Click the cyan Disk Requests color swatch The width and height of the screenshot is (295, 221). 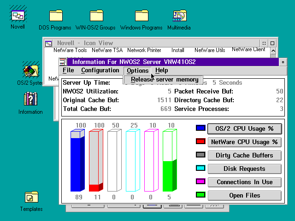[x=201, y=168]
